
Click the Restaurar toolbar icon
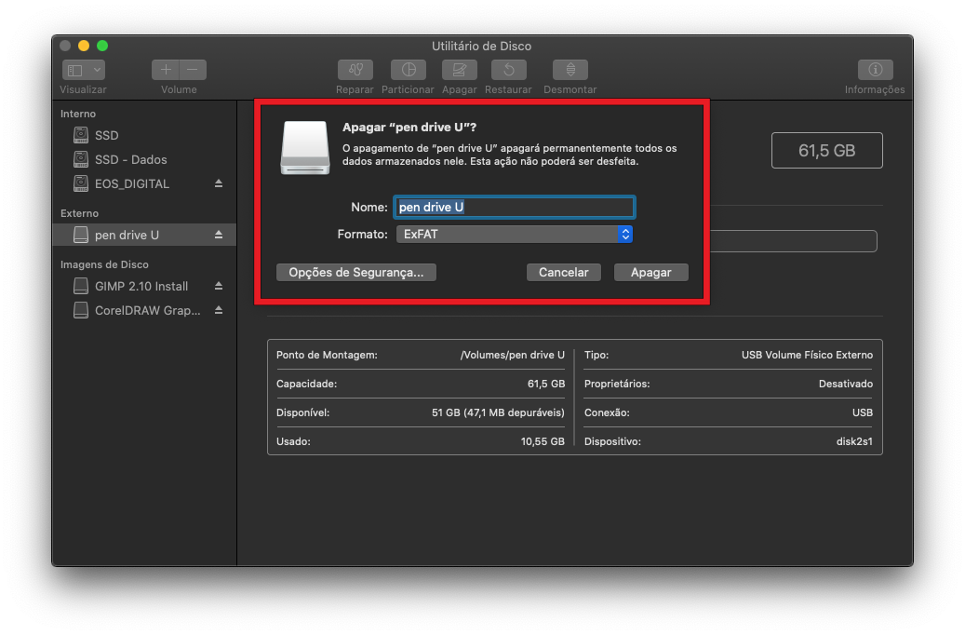click(x=508, y=70)
